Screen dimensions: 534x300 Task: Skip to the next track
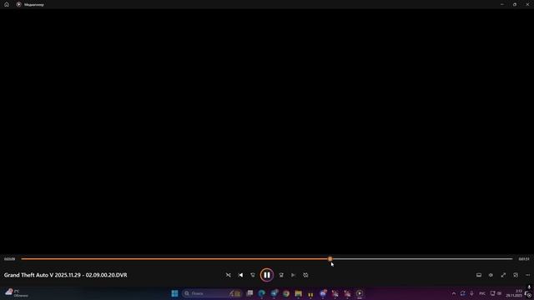(x=293, y=275)
